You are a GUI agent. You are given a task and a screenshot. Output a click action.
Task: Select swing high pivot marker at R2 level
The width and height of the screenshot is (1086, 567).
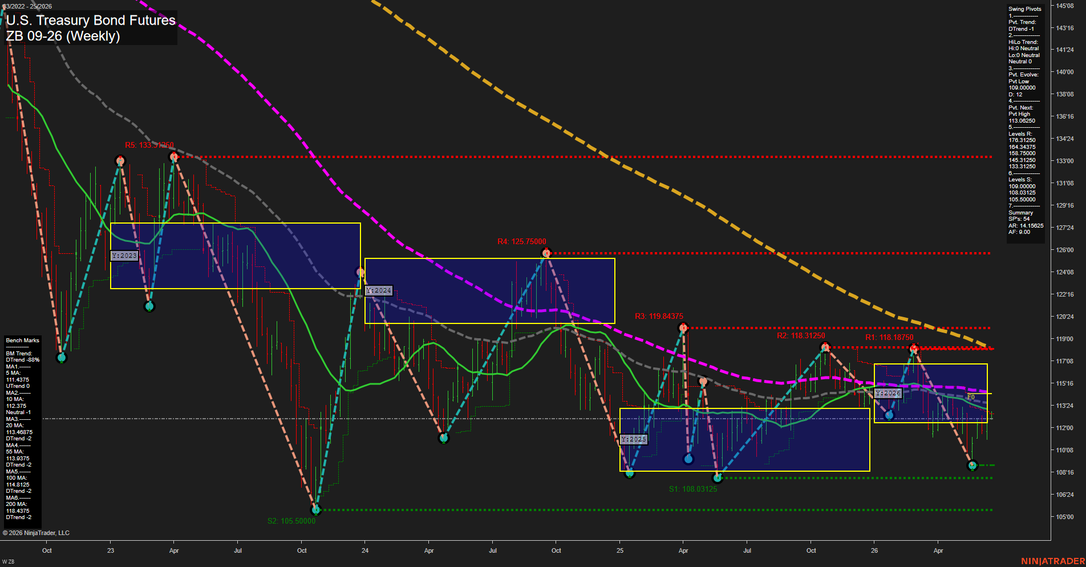pyautogui.click(x=825, y=347)
